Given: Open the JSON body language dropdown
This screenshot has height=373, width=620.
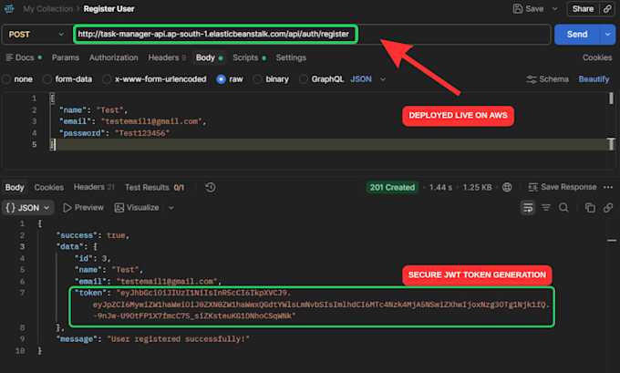Looking at the screenshot, I should 367,79.
